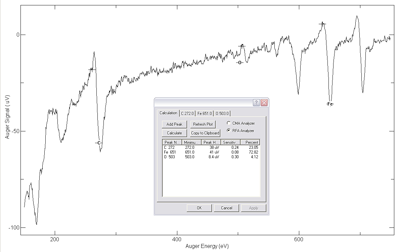
Task: Switch to the C 272.0 tab
Action: tap(187, 114)
